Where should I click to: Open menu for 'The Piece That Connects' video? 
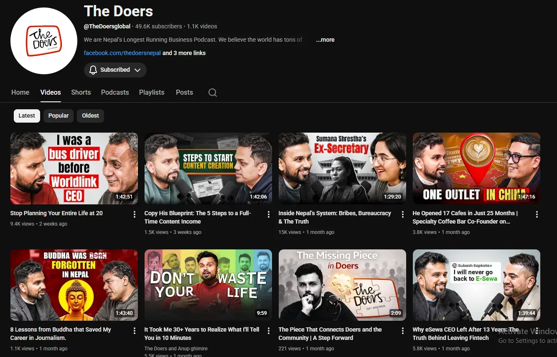pyautogui.click(x=403, y=331)
